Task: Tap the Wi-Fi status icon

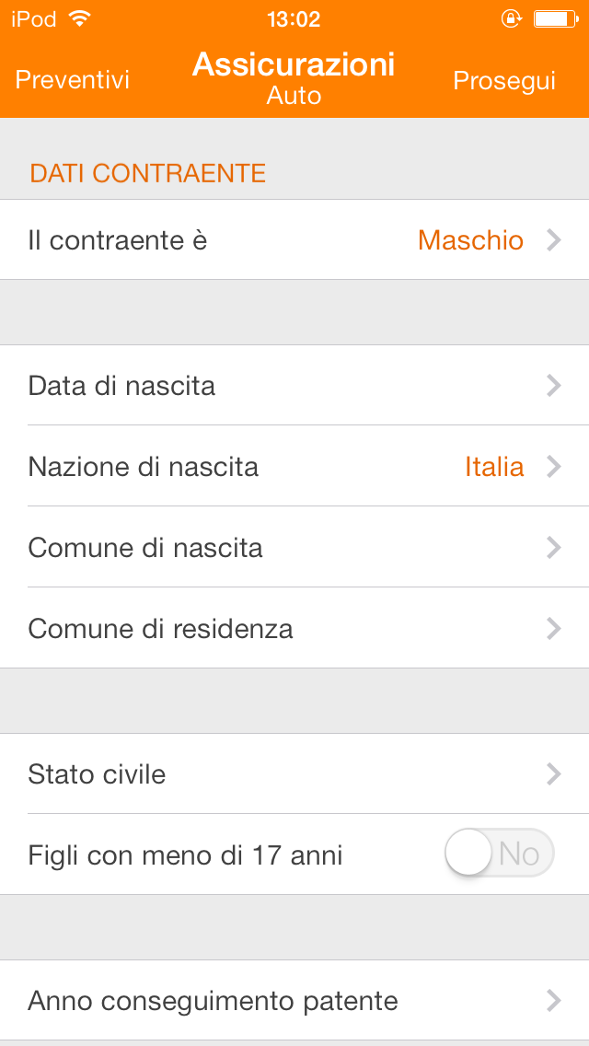Action: [x=80, y=18]
